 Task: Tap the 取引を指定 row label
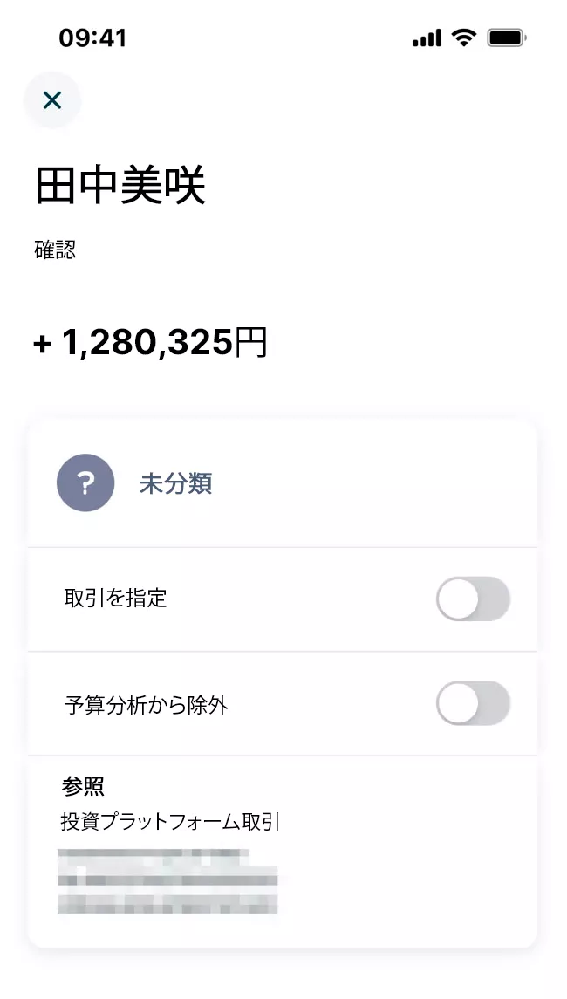point(115,599)
